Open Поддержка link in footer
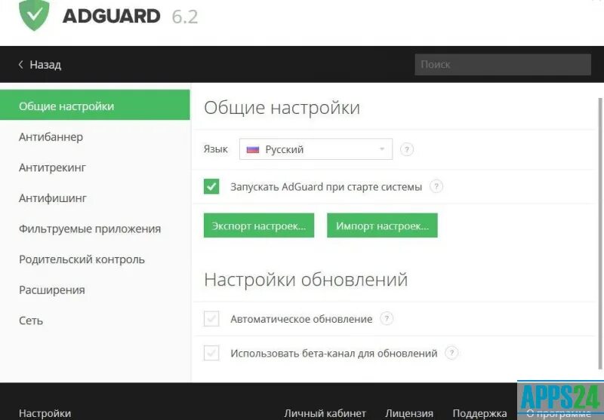The image size is (604, 420). point(479,413)
